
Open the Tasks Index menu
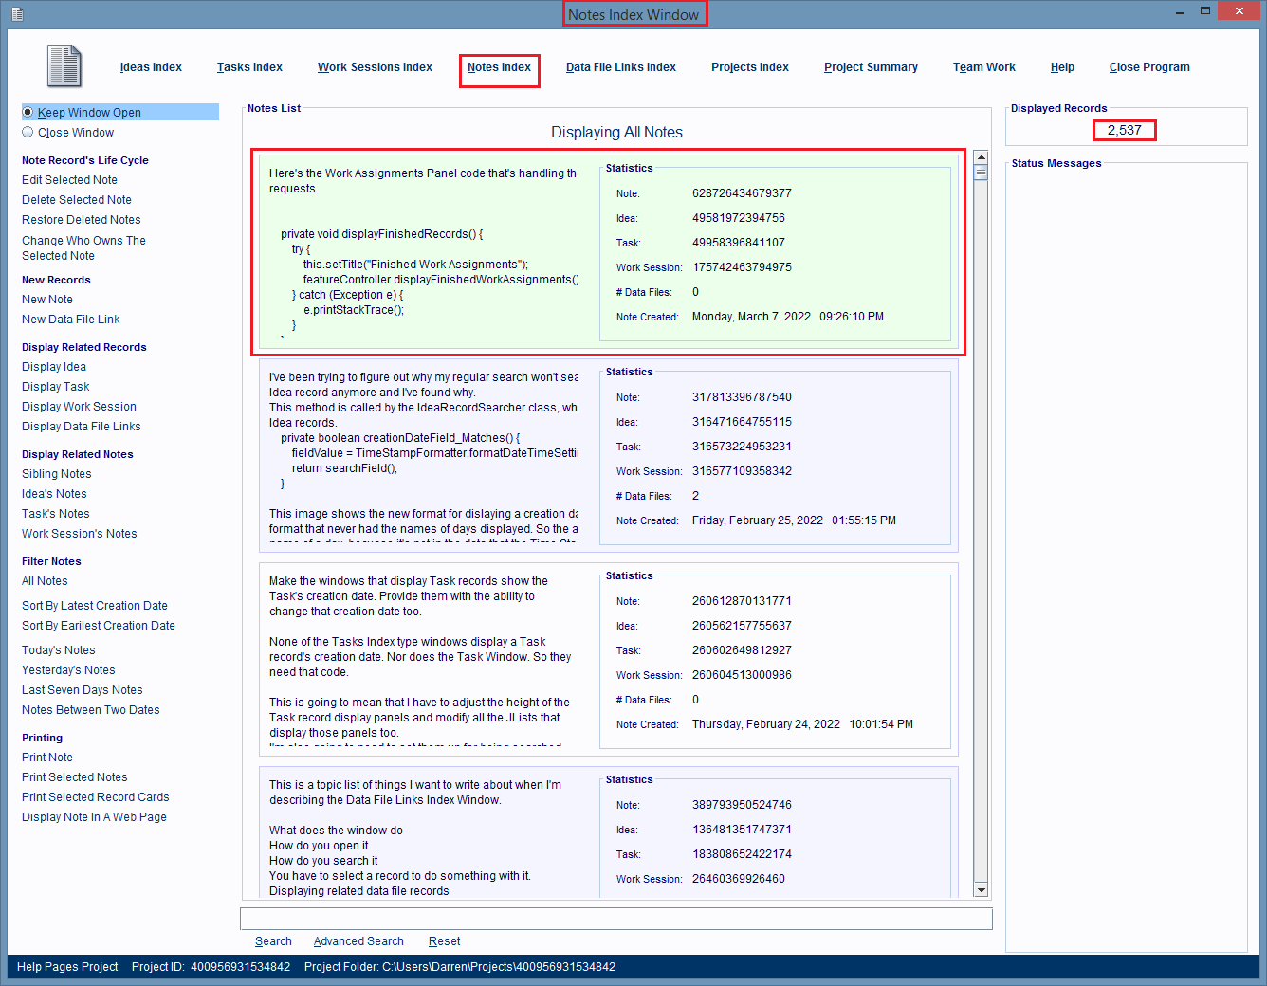pyautogui.click(x=249, y=67)
